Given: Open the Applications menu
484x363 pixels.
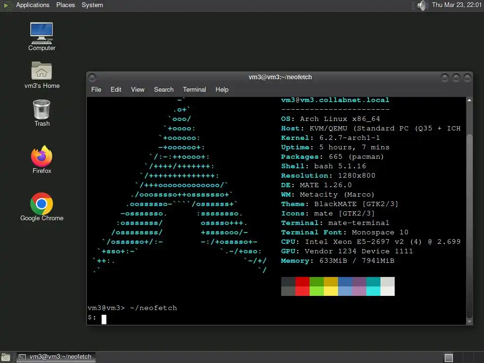Looking at the screenshot, I should [33, 5].
